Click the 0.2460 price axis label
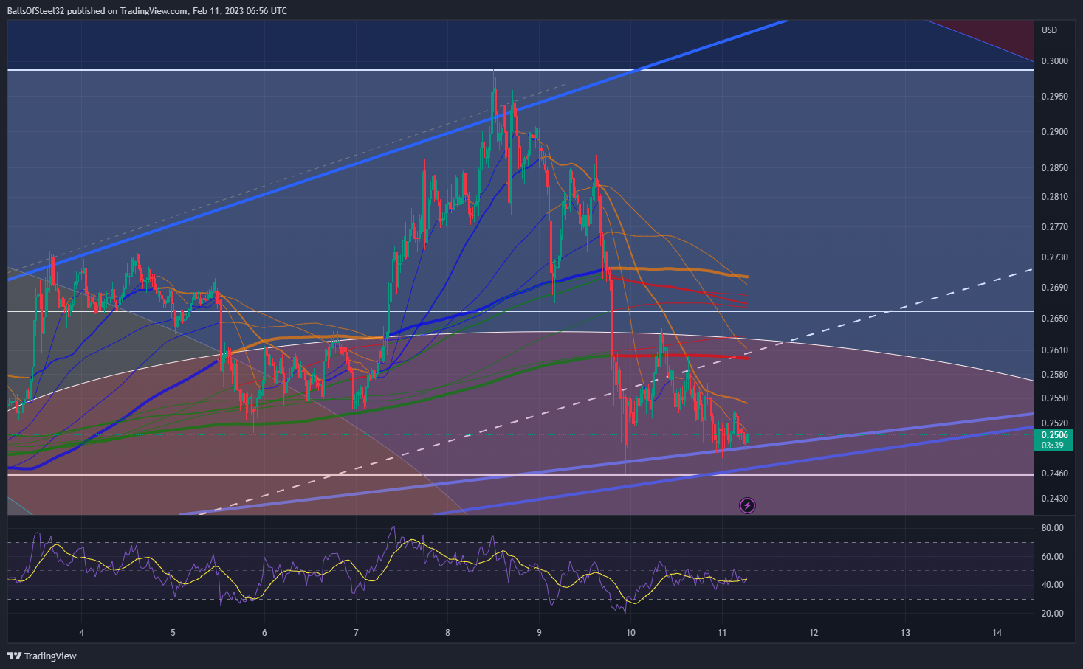1083x669 pixels. pyautogui.click(x=1054, y=474)
